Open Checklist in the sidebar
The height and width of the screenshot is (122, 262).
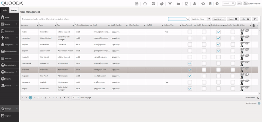[9, 58]
